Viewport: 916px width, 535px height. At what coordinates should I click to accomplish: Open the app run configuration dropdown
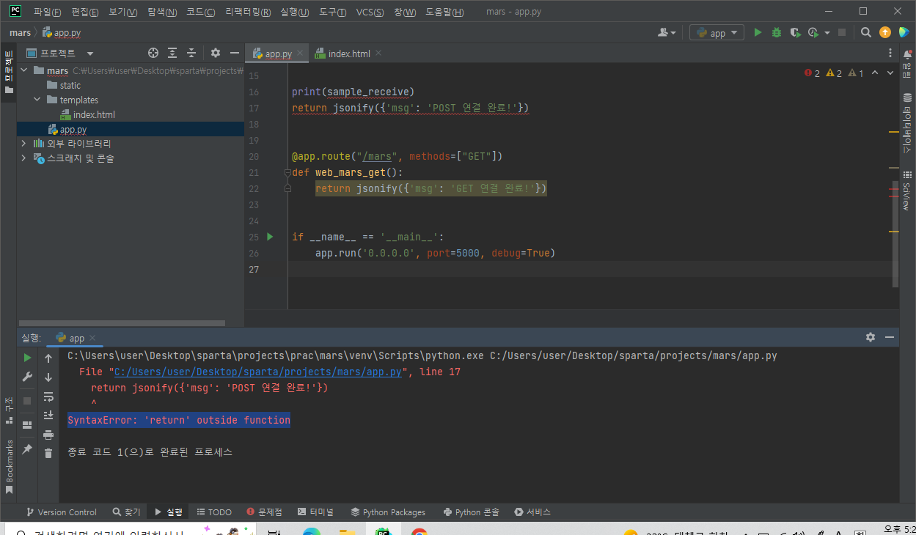click(717, 32)
